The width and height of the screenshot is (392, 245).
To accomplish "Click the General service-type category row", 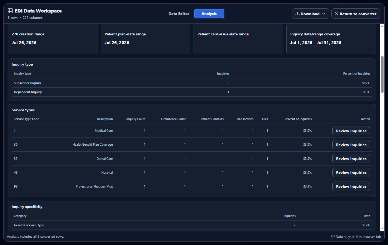I will pyautogui.click(x=192, y=225).
